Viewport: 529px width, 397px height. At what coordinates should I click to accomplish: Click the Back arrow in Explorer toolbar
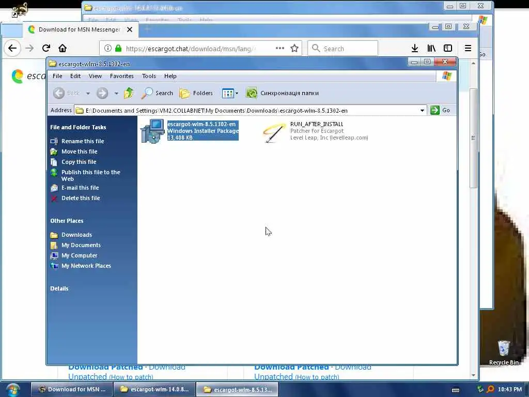[x=59, y=93]
